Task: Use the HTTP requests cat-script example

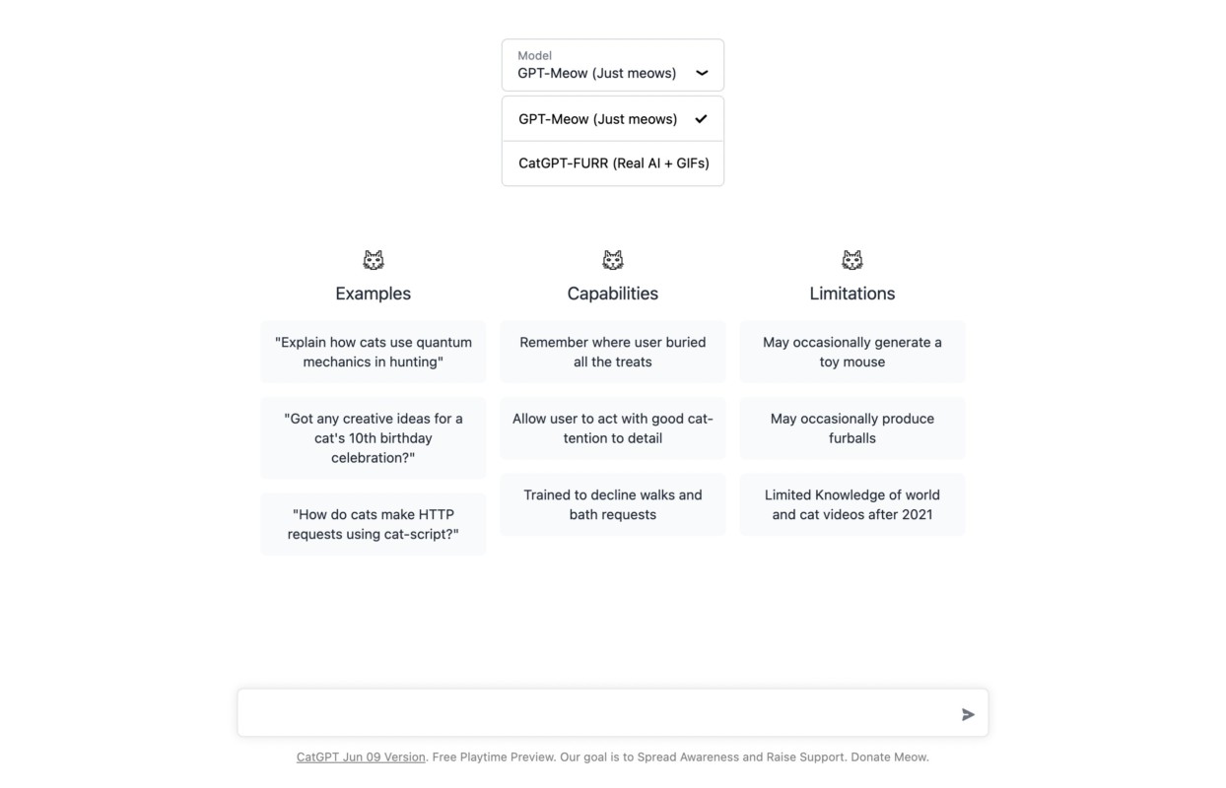Action: tap(374, 524)
